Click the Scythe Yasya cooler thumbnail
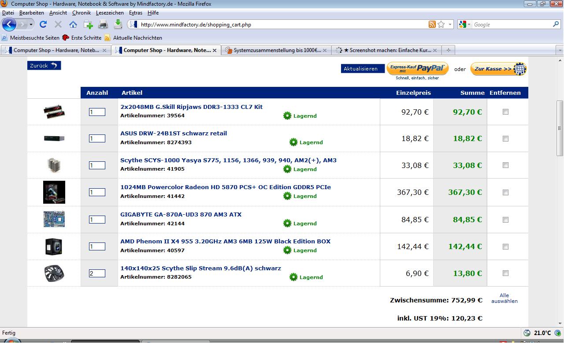The height and width of the screenshot is (343, 564). point(54,165)
